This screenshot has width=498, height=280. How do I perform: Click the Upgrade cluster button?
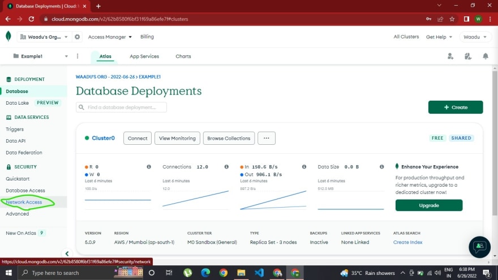[x=429, y=205]
